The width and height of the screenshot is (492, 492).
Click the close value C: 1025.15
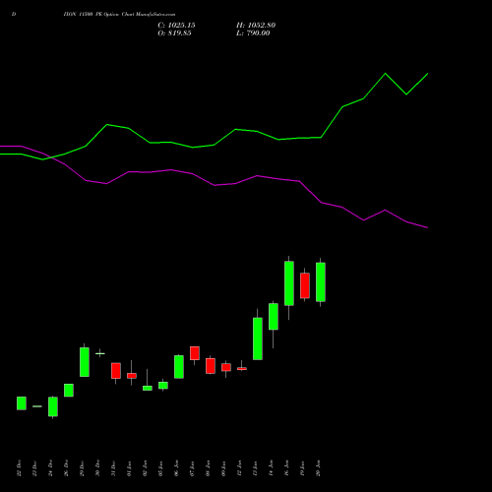176,26
